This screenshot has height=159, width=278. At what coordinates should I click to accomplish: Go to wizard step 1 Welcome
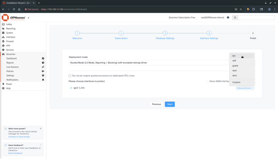[x=77, y=33]
